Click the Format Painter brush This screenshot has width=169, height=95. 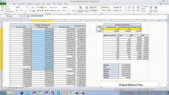pyautogui.click(x=6, y=11)
